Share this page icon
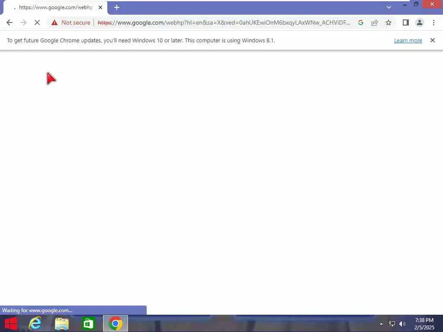The height and width of the screenshot is (332, 443). [375, 22]
